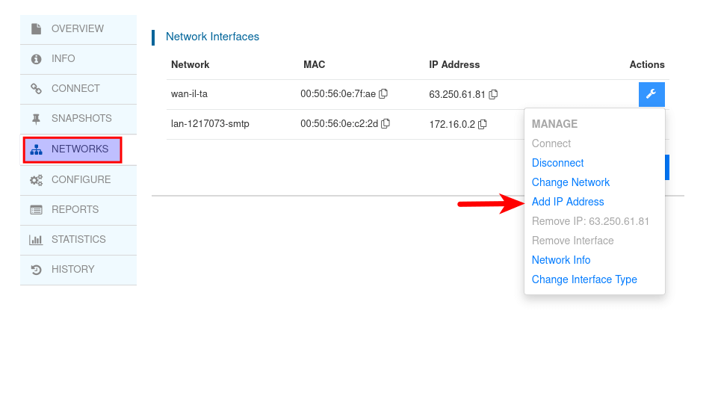Click the Configure gears icon
The image size is (715, 399).
36,180
